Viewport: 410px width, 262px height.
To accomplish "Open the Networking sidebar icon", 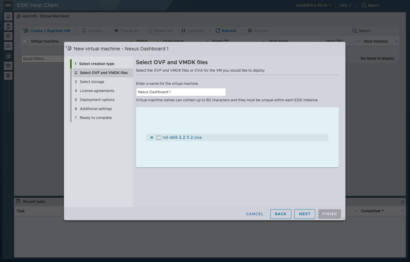I will click(x=8, y=76).
